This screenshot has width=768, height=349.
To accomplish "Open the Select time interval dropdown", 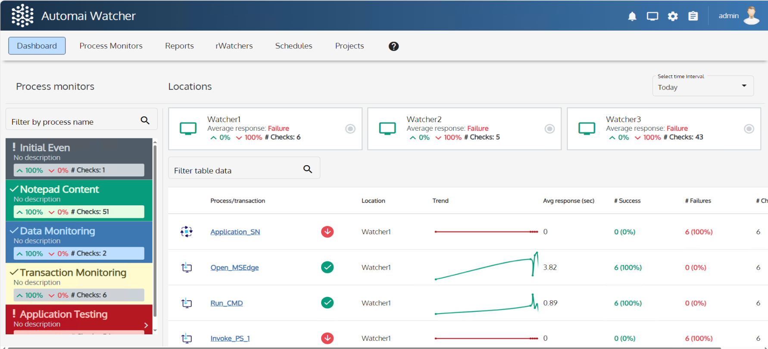I will [x=703, y=86].
